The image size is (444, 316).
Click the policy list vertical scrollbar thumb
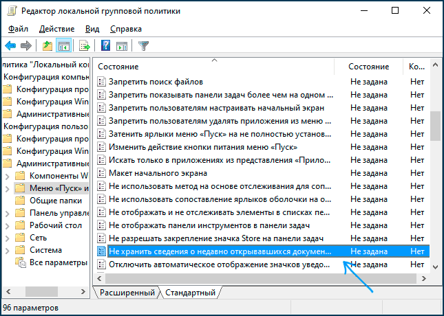coord(436,126)
